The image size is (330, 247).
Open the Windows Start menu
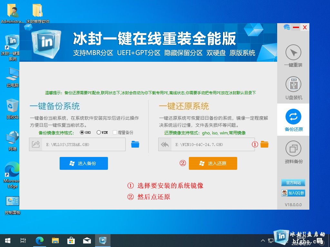click(8, 241)
